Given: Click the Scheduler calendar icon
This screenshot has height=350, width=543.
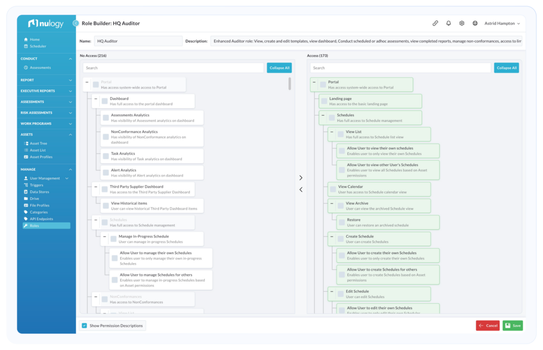Looking at the screenshot, I should click(x=25, y=46).
